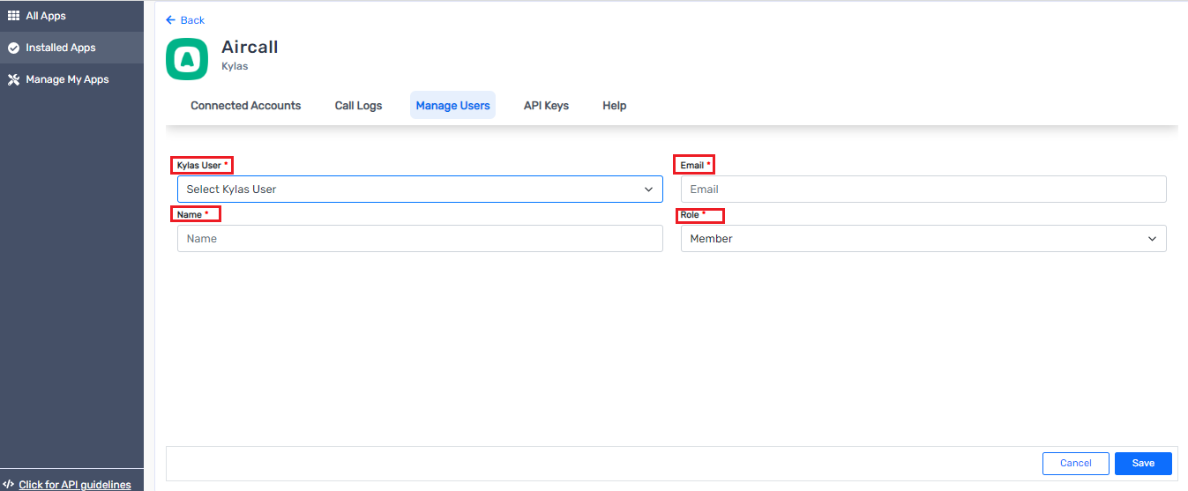Click the Installed Apps checkmark icon

point(13,48)
